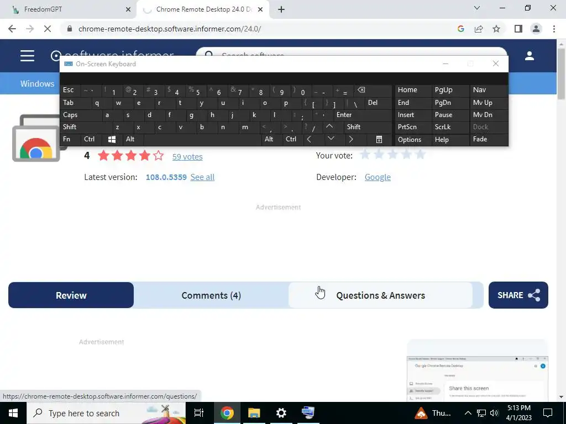The width and height of the screenshot is (566, 424).
Task: Close the FreedomGPT tab
Action: click(x=128, y=9)
